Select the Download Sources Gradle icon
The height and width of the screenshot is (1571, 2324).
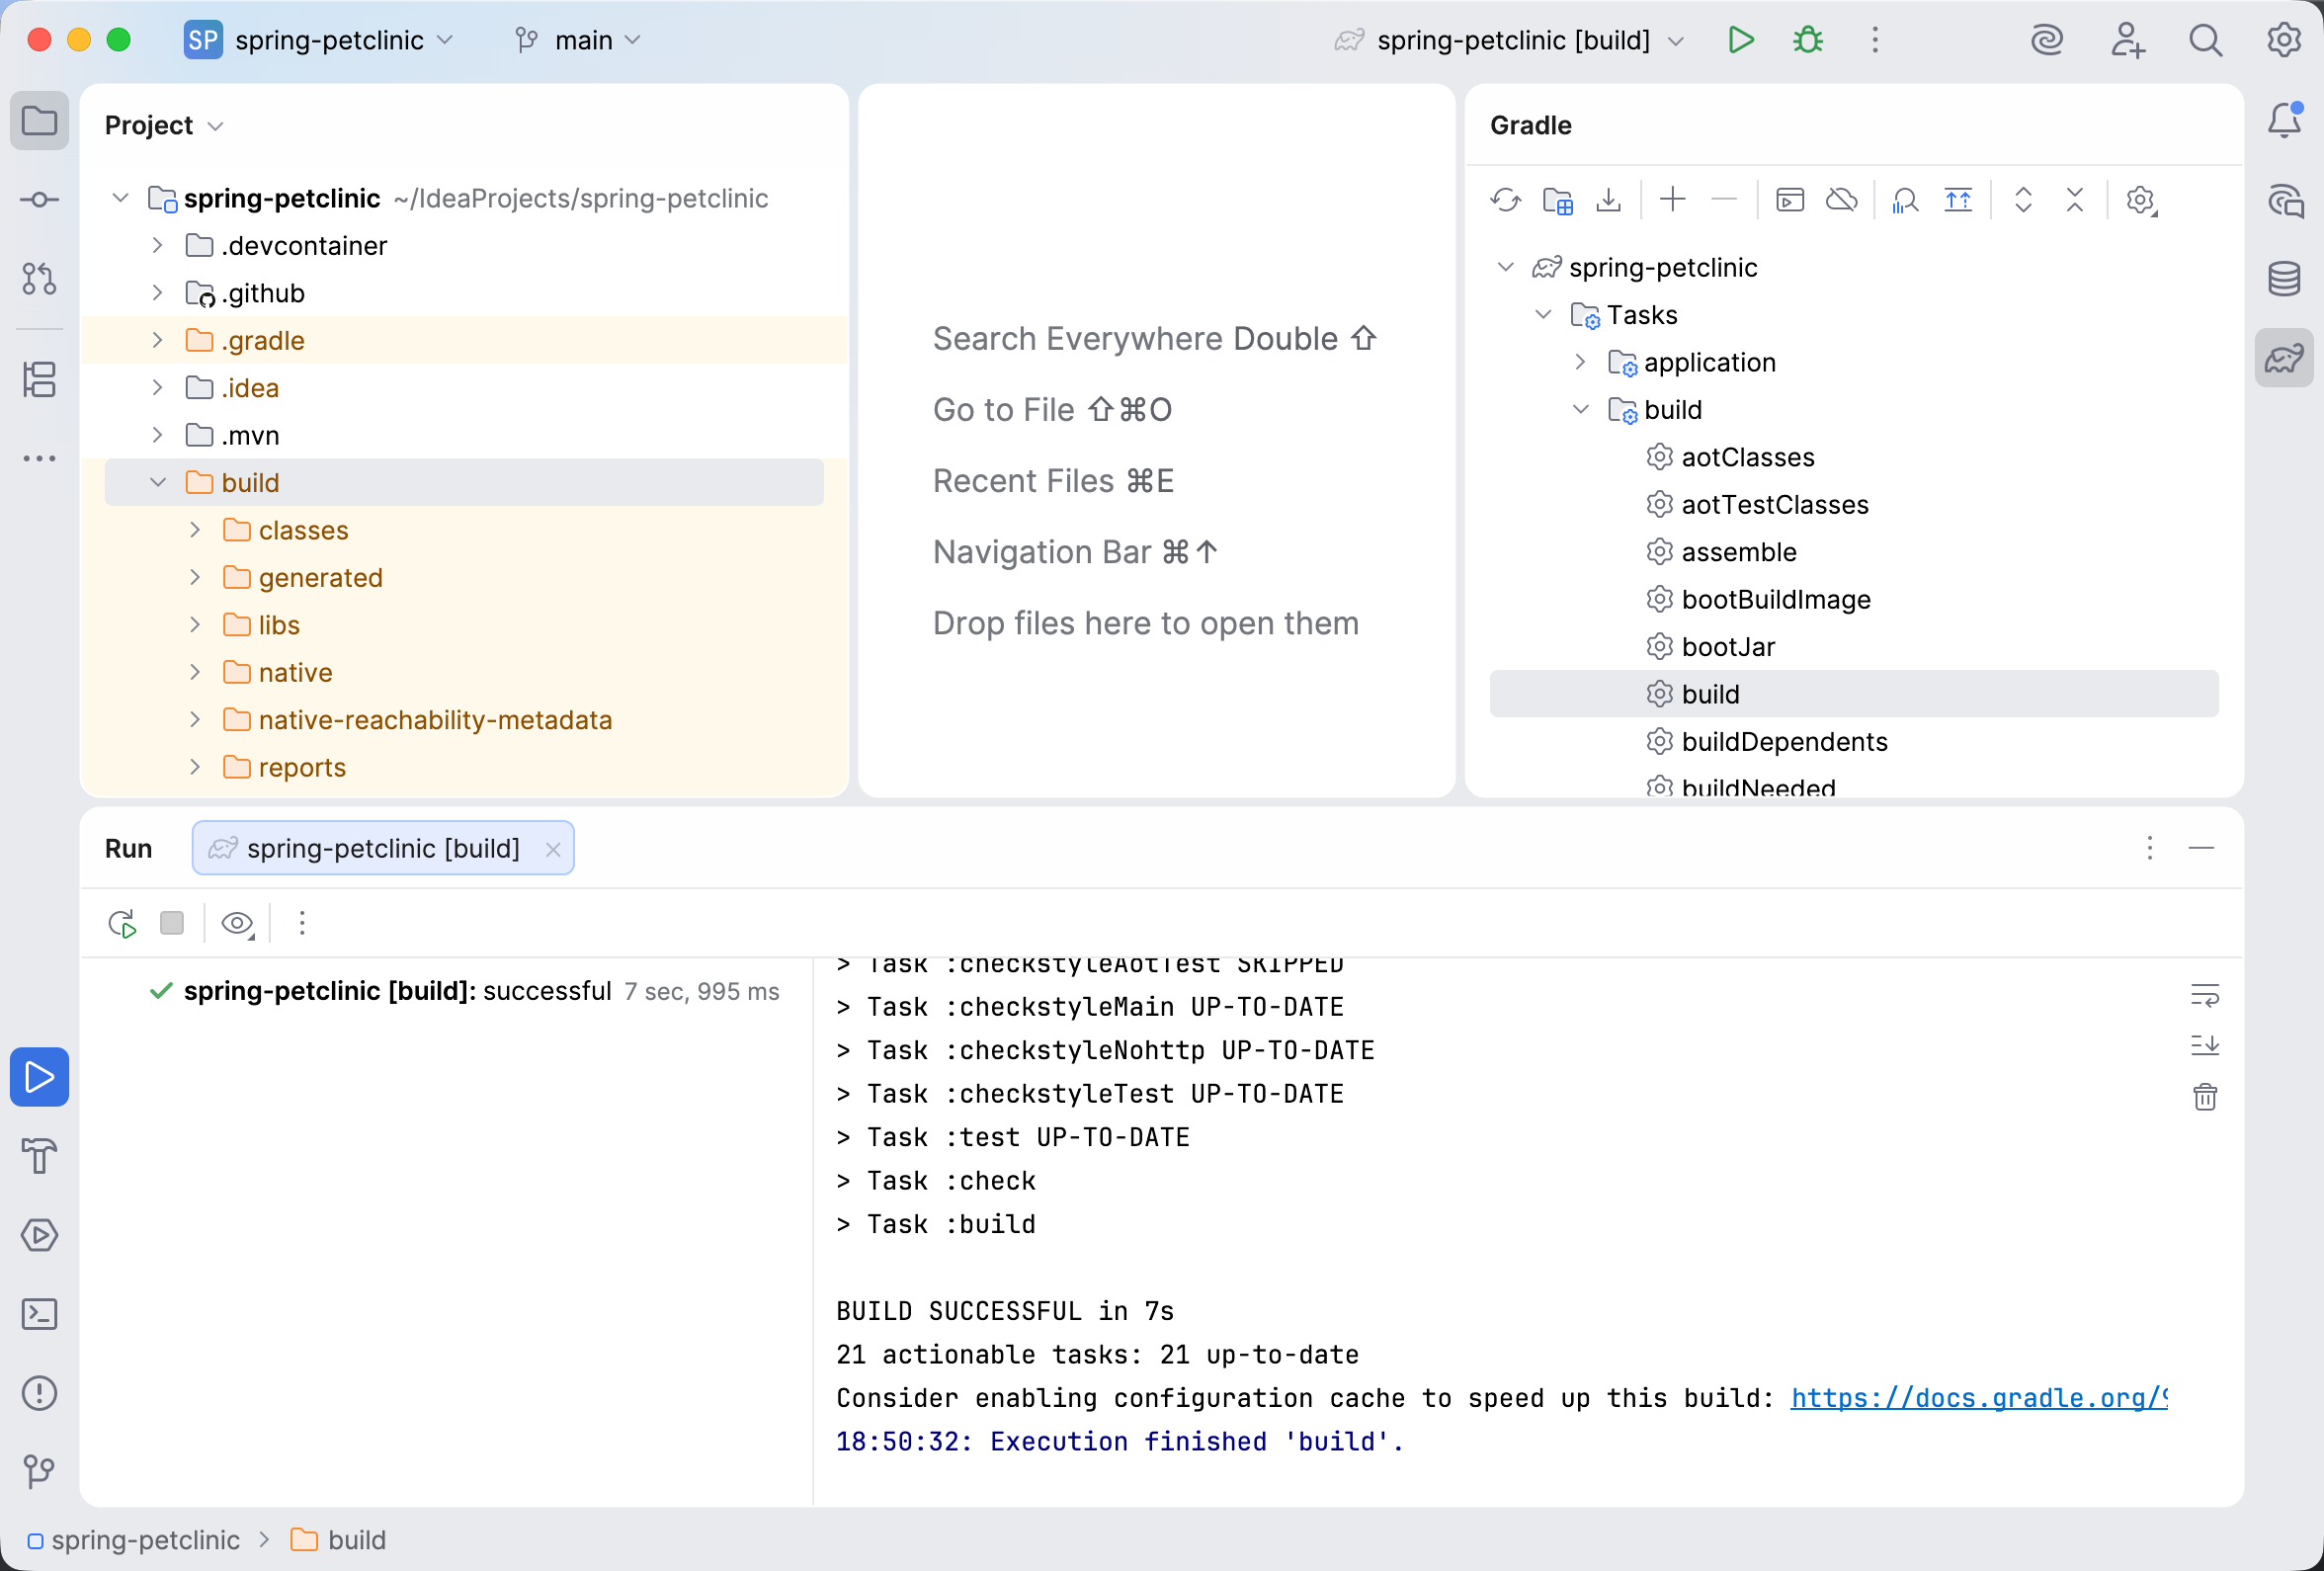click(1608, 200)
